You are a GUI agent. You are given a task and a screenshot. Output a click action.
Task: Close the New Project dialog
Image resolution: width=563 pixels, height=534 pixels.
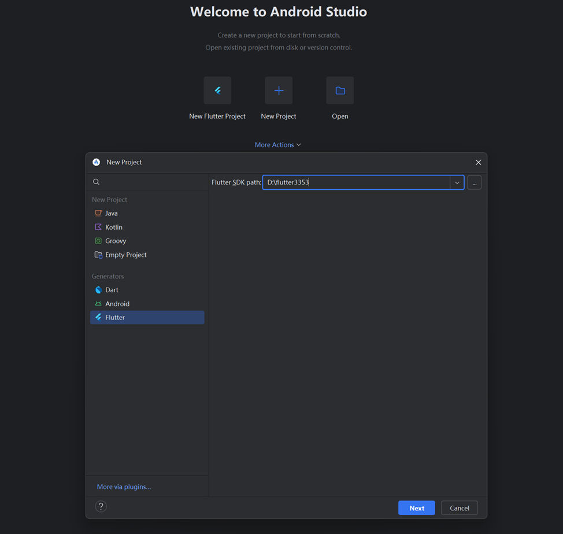(x=478, y=163)
